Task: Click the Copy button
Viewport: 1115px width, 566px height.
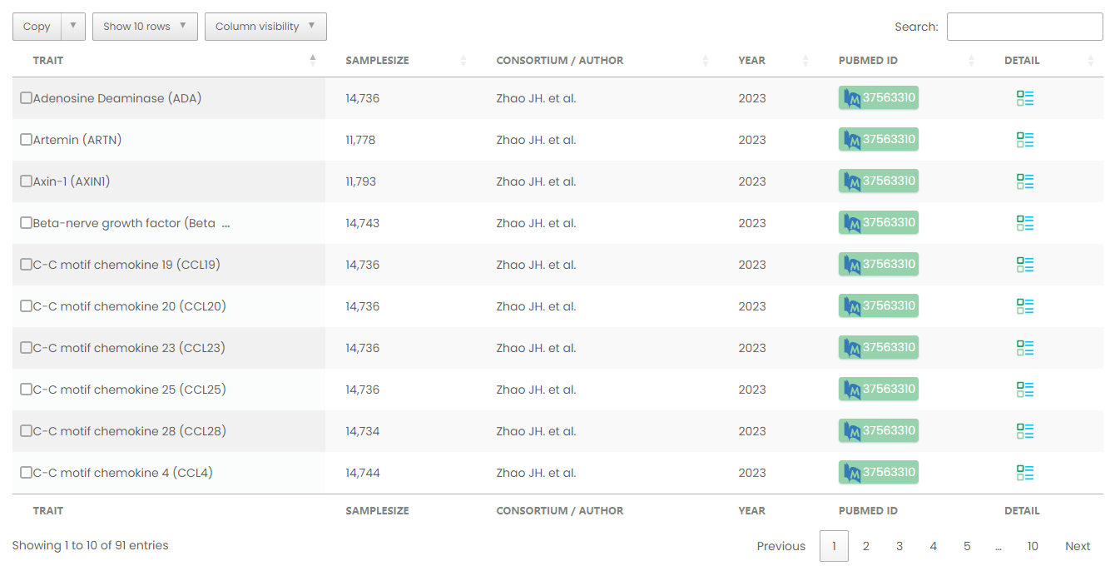Action: (37, 27)
